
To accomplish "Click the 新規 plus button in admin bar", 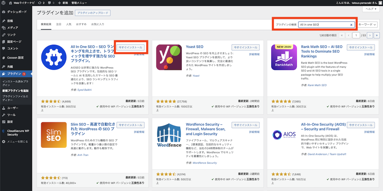I will [x=63, y=3].
